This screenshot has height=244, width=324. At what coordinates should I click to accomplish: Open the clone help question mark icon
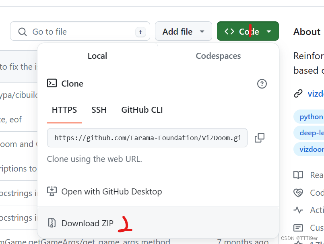coord(262,84)
